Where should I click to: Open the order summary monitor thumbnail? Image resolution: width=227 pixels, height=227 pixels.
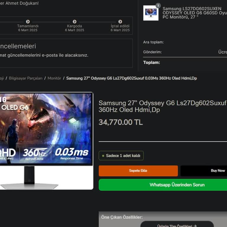tap(151, 13)
